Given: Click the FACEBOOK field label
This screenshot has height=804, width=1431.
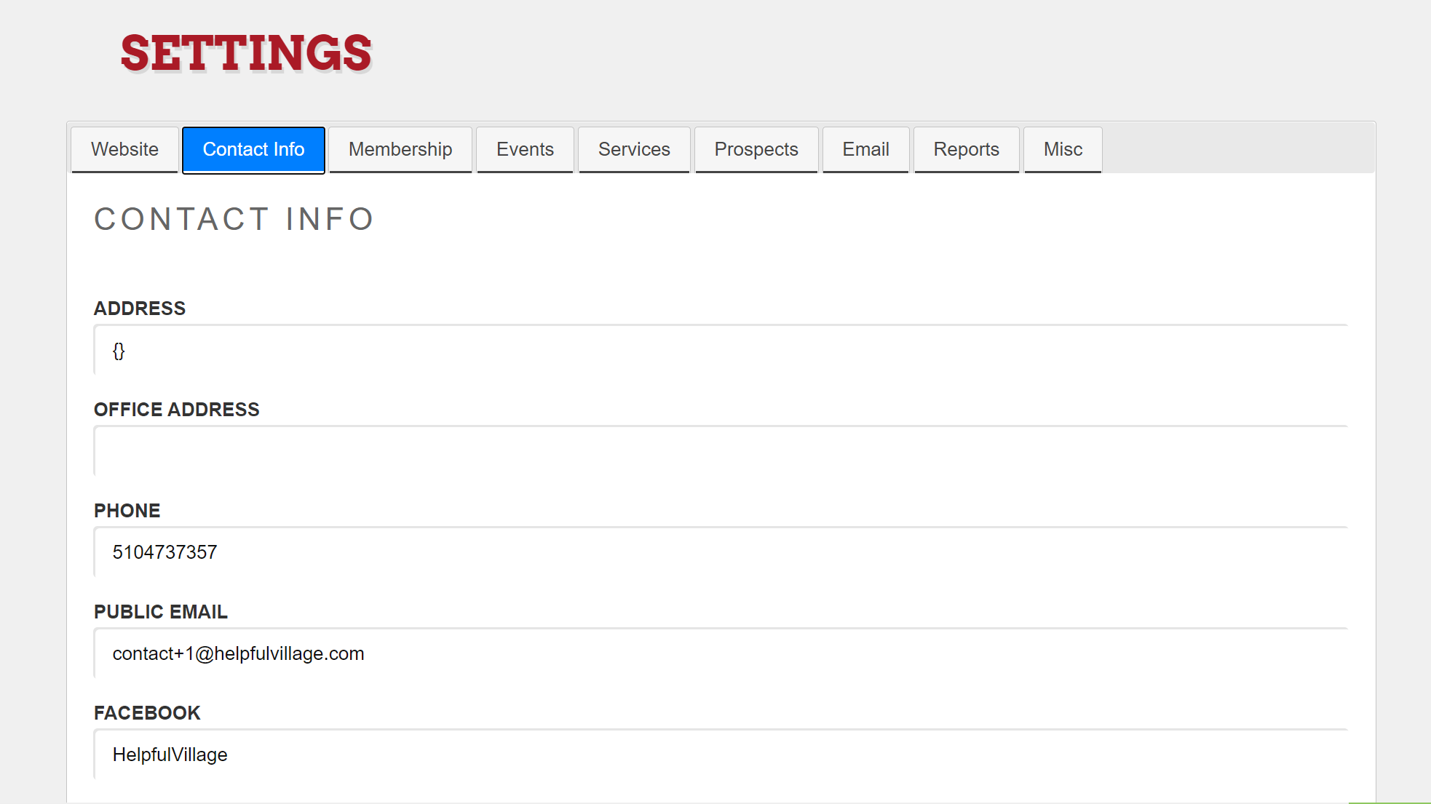Looking at the screenshot, I should coord(147,713).
